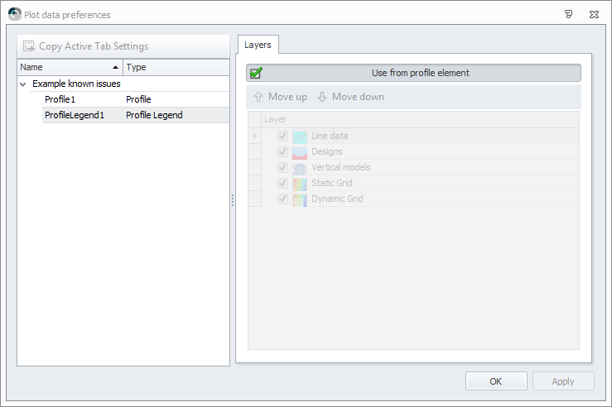
Task: Select the Layers tab
Action: click(258, 45)
